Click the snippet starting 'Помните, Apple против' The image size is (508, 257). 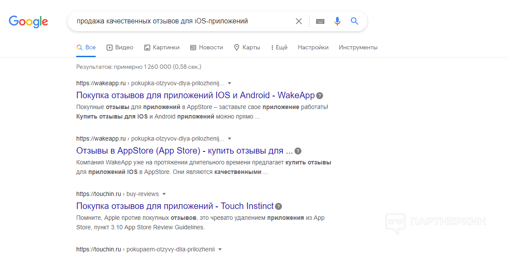click(200, 223)
